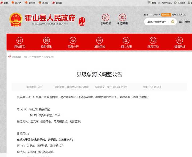192x157 pixels.
Task: Switch to traditional Chinese via 繁體
Action: point(152,3)
